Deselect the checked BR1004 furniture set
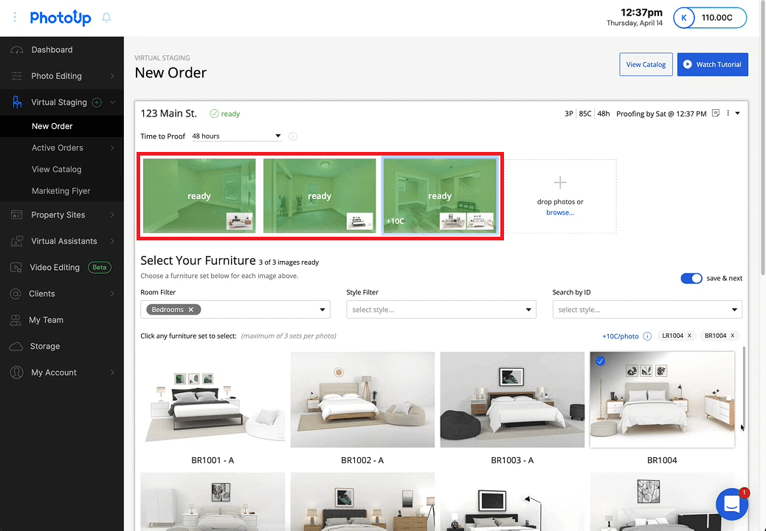Image resolution: width=766 pixels, height=531 pixels. 600,361
